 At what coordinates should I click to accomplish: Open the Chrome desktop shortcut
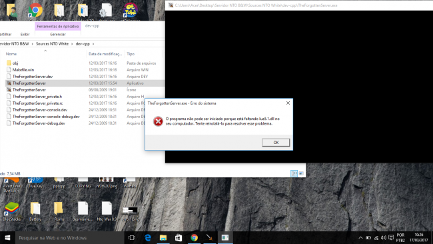coord(35,11)
